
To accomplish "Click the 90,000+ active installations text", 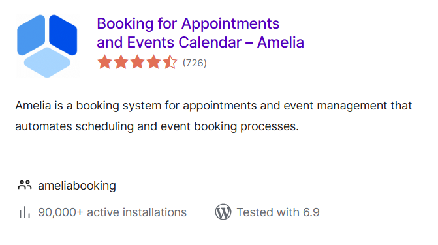I will pyautogui.click(x=112, y=212).
